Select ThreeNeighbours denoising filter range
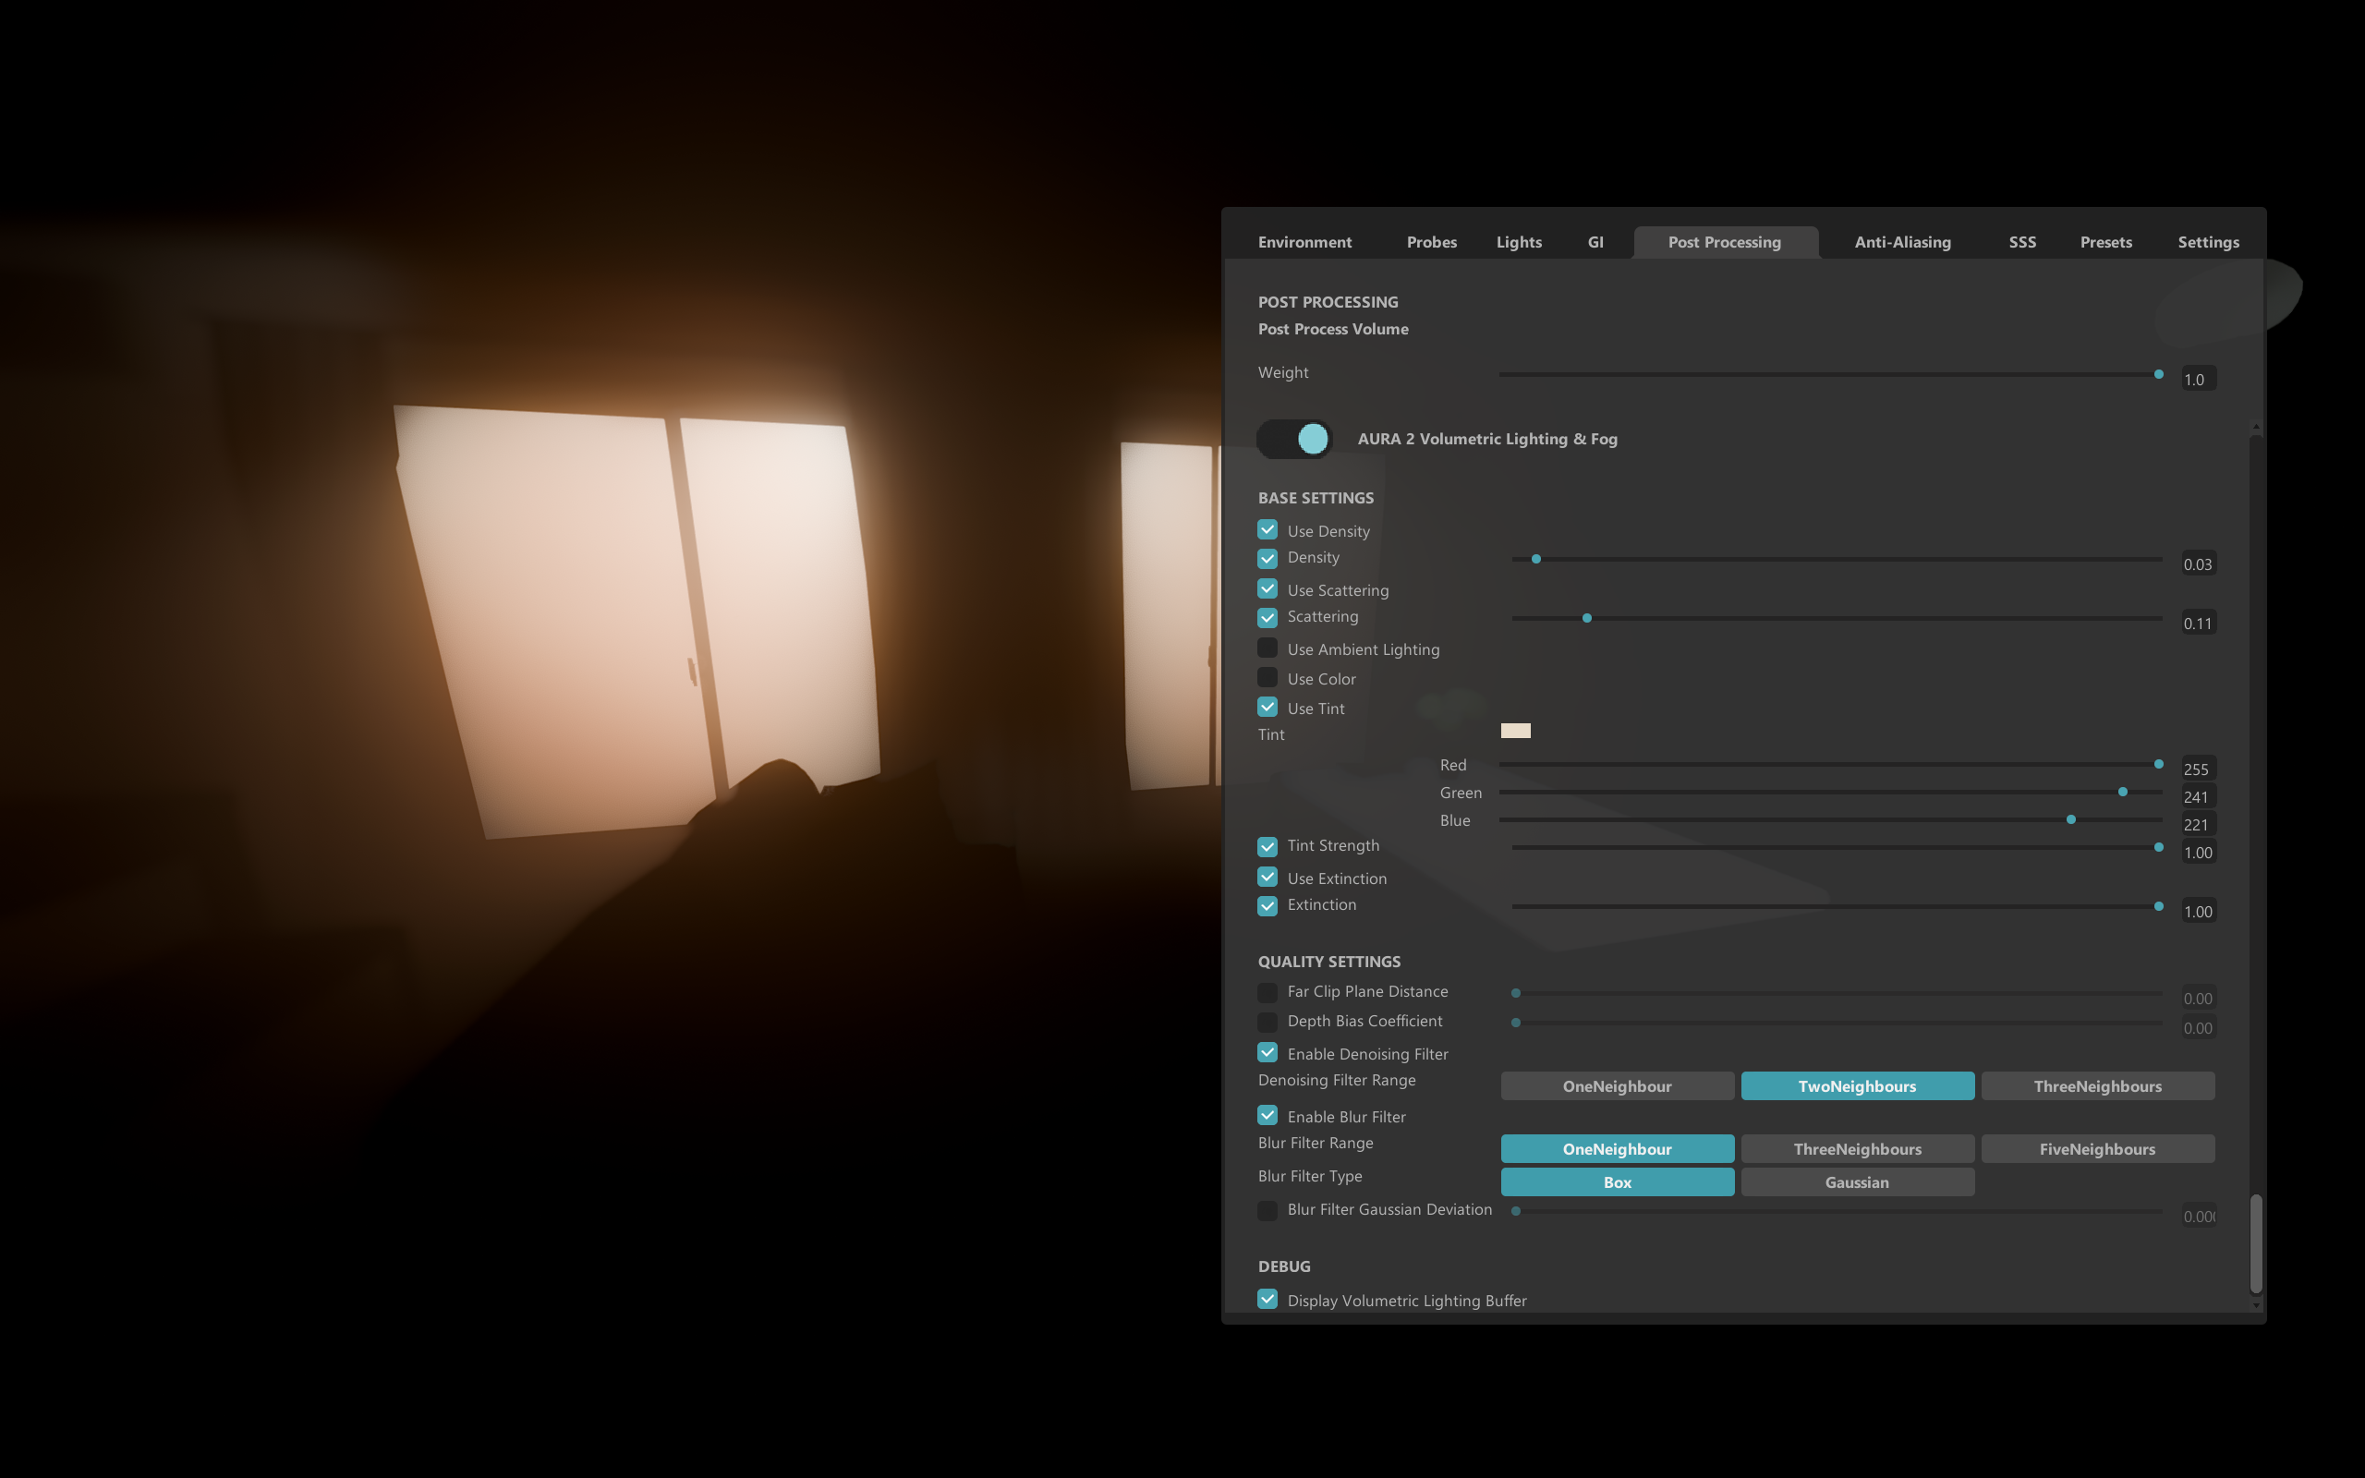This screenshot has width=2365, height=1478. (x=2098, y=1085)
